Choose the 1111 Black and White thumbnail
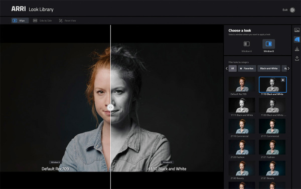Screen dimensions: 301x189 click(242, 105)
